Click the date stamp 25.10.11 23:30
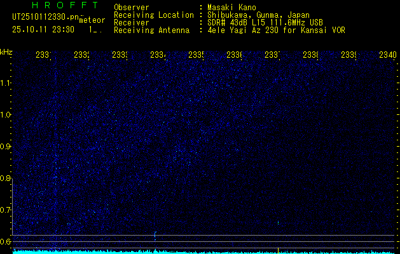The width and height of the screenshot is (400, 254). tap(43, 30)
